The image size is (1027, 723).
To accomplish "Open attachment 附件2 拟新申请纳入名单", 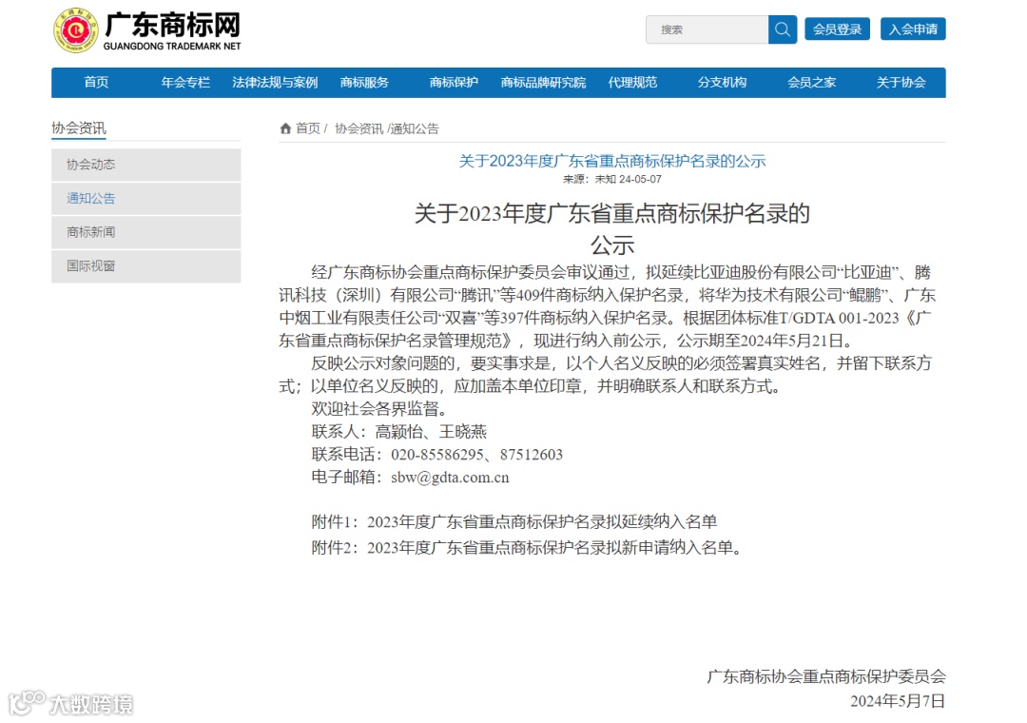I will (x=527, y=547).
